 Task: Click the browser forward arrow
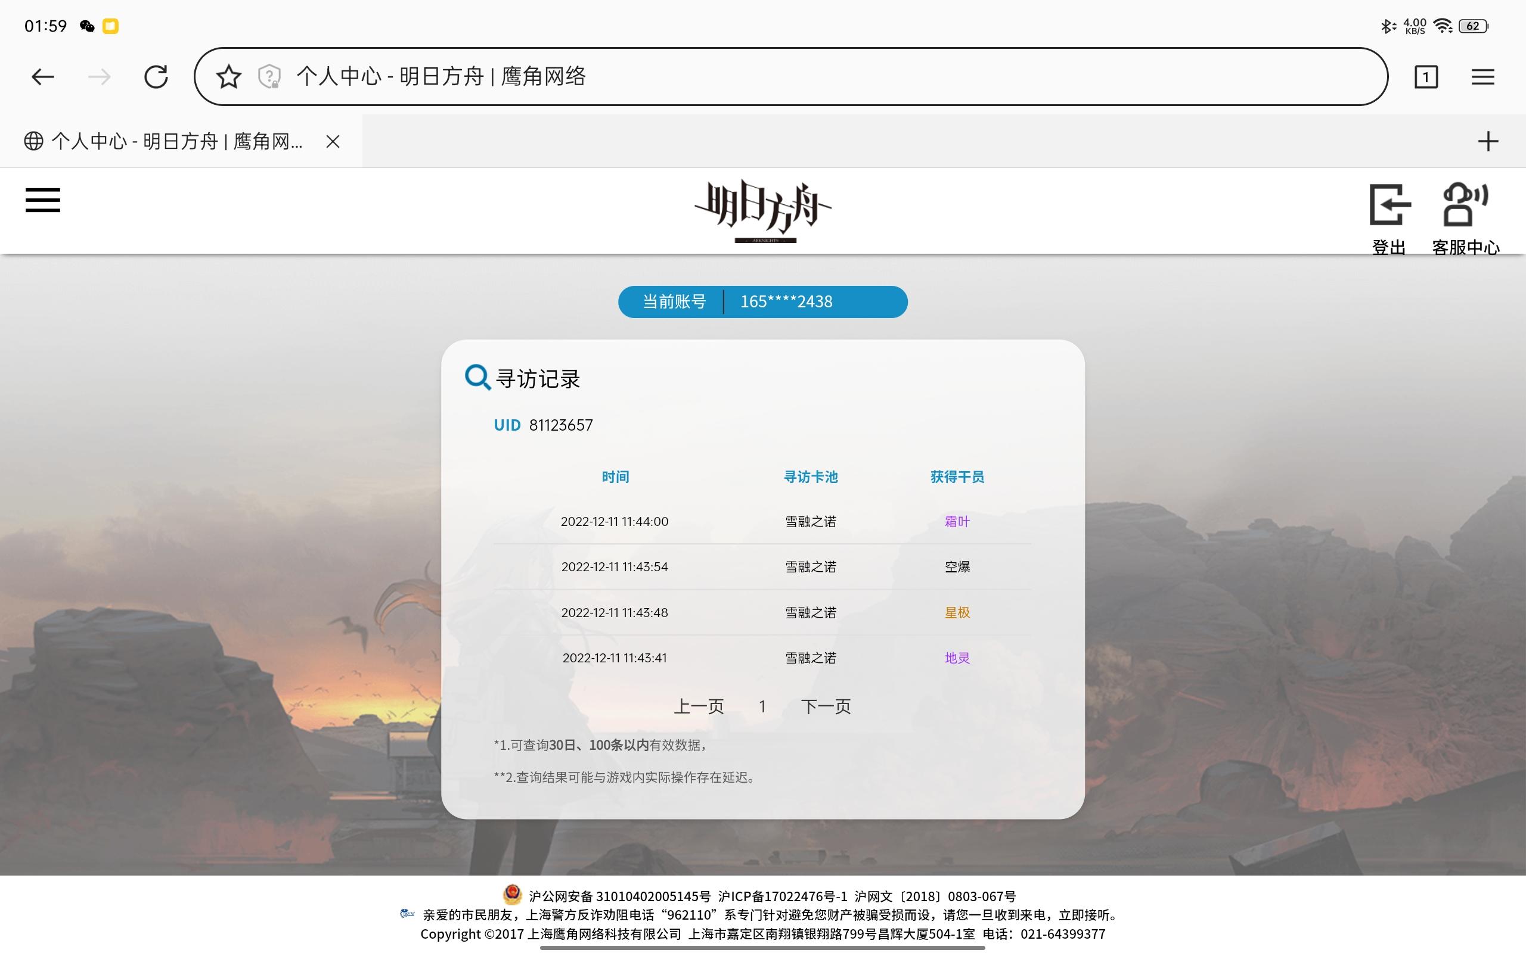[x=99, y=77]
